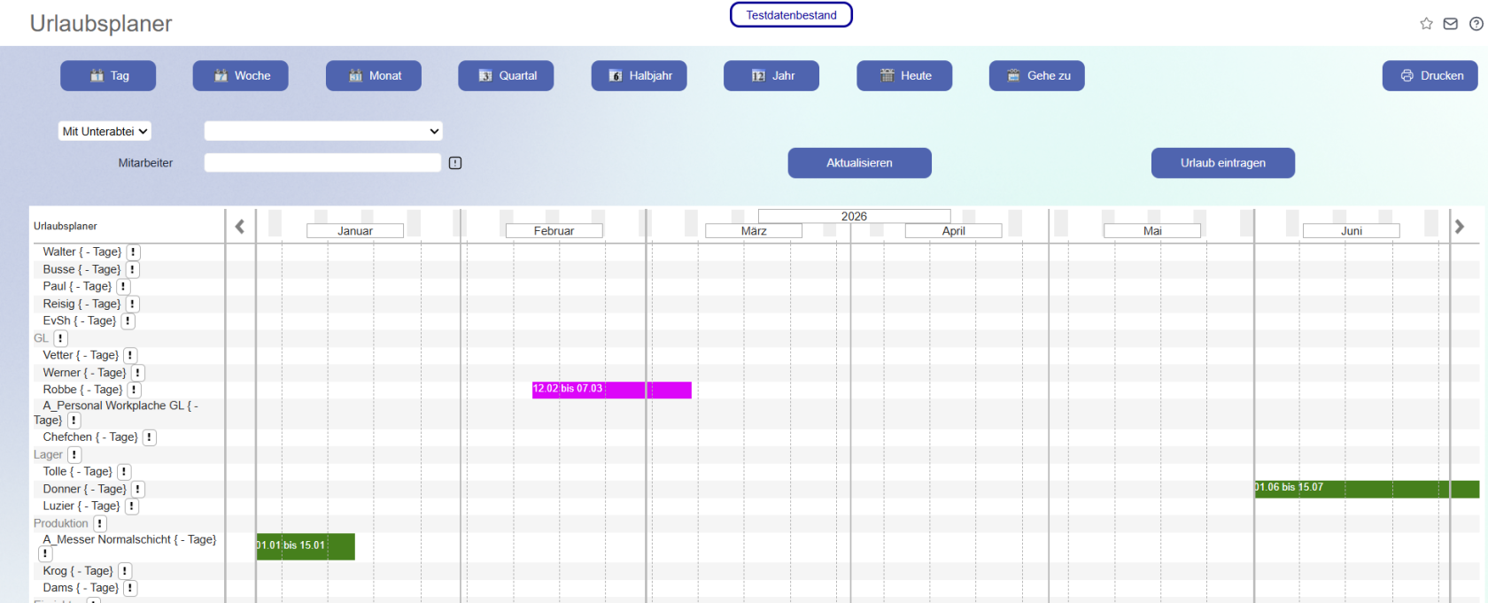
Task: Click the info icon next to Busse
Action: pyautogui.click(x=133, y=269)
